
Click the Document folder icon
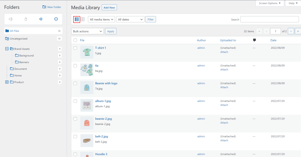pos(12,69)
